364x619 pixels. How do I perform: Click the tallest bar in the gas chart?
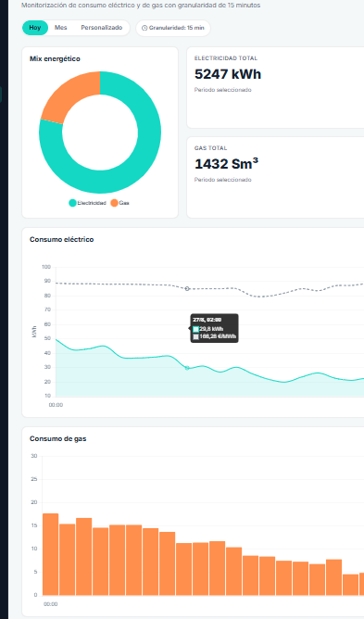coord(51,554)
